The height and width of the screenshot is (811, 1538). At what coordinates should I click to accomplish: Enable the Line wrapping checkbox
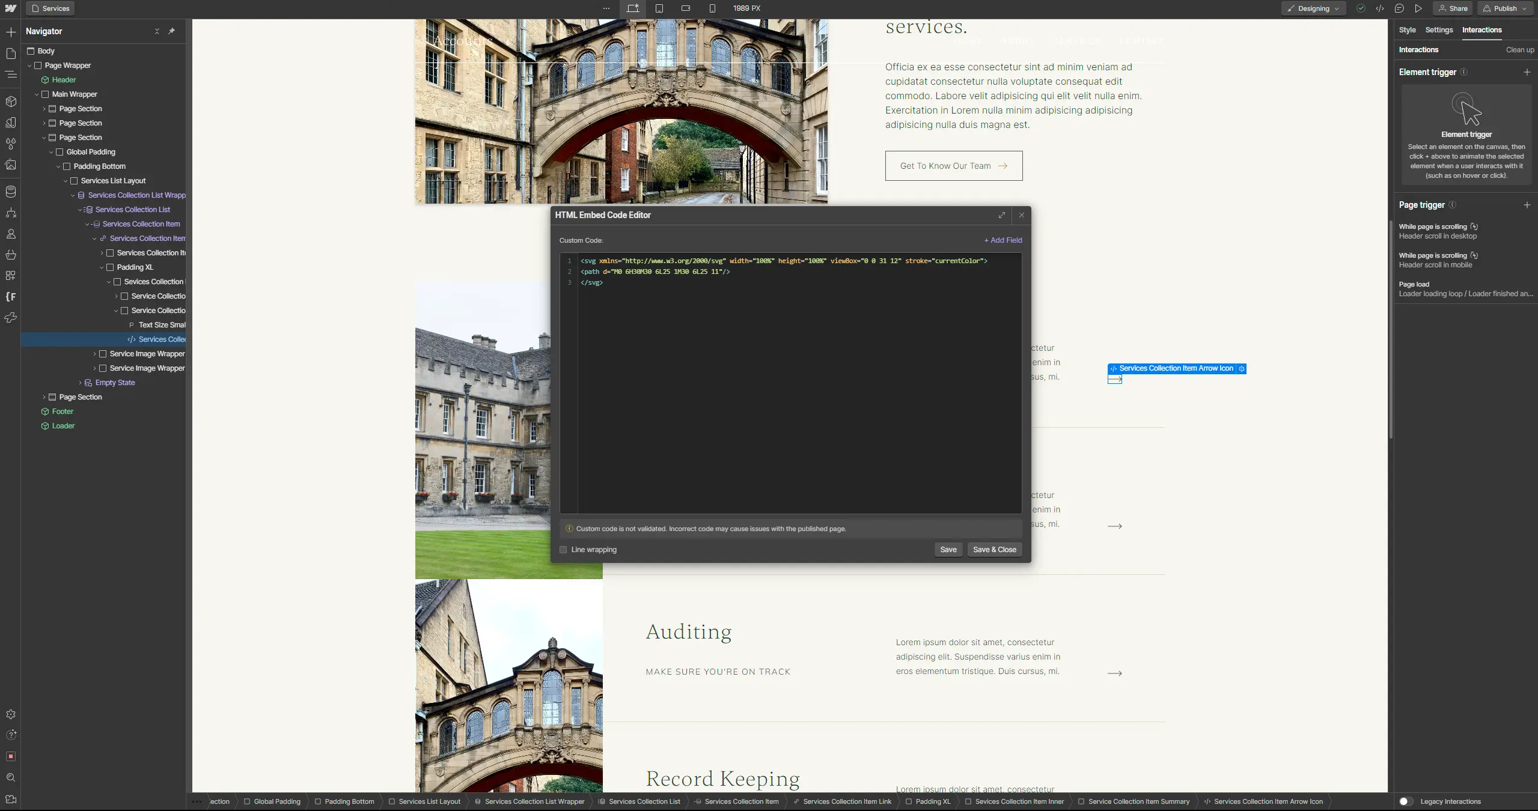pyautogui.click(x=563, y=550)
